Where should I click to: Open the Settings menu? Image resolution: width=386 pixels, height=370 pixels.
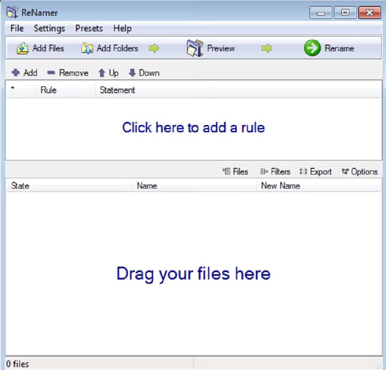[49, 29]
